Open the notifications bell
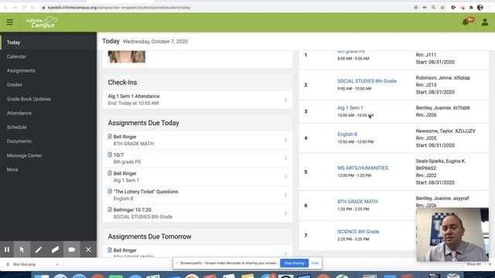495x278 pixels. pos(466,22)
